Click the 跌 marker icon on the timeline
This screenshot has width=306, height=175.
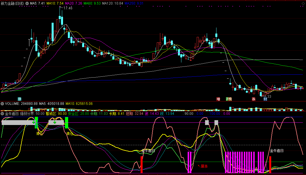[227, 99]
